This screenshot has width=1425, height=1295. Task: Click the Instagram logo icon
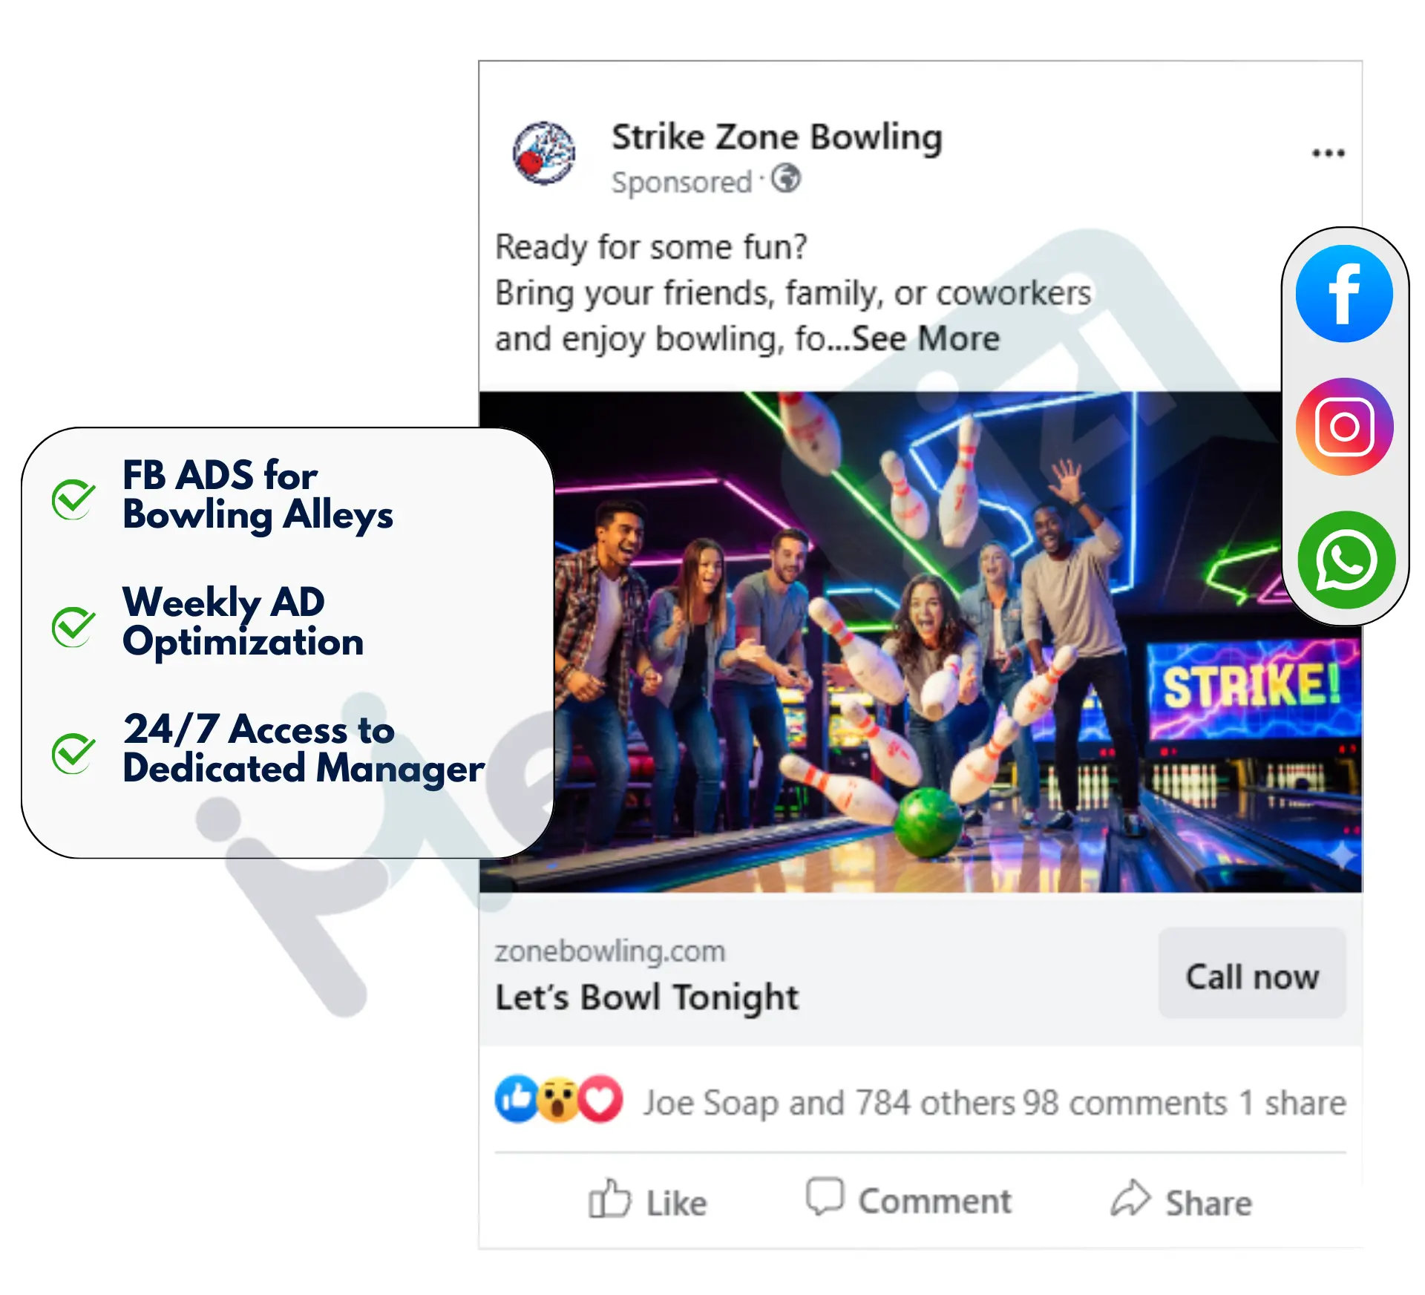[x=1344, y=427]
